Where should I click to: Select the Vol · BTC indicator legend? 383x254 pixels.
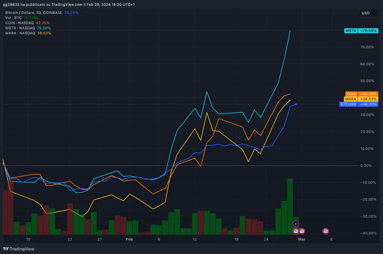pos(13,18)
